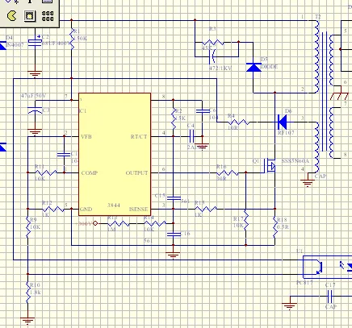The width and height of the screenshot is (352, 328).
Task: Select the text frame tool
Action: tap(48, 2)
